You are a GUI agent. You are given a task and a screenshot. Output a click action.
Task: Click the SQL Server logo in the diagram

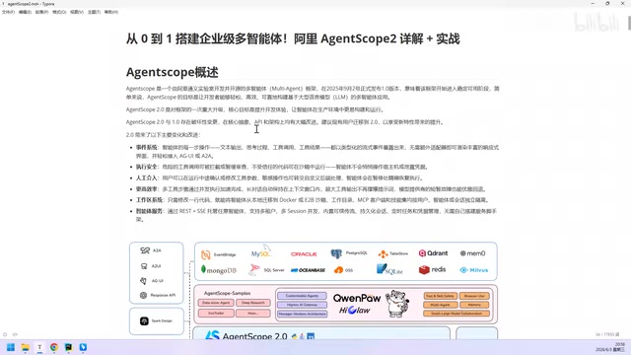point(266,269)
